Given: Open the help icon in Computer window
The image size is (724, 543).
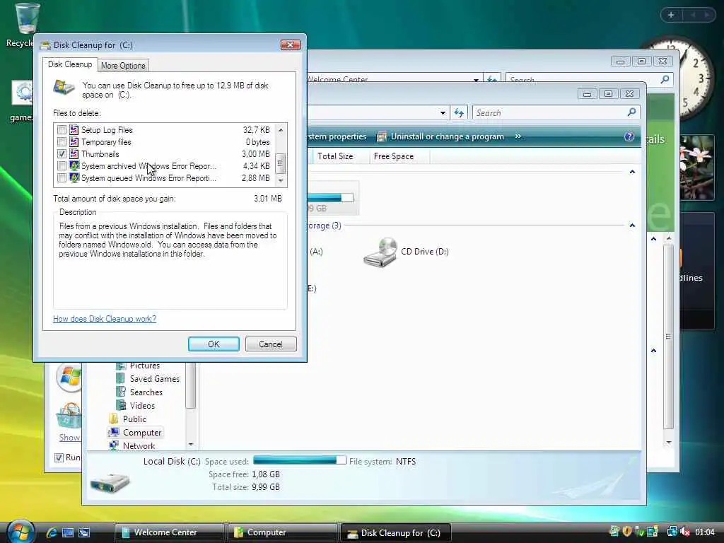Looking at the screenshot, I should tap(629, 136).
